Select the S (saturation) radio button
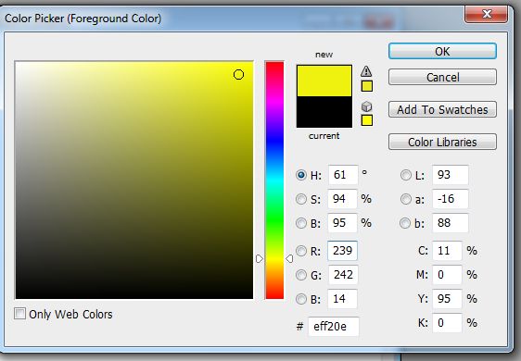Image resolution: width=521 pixels, height=361 pixels. pos(301,199)
